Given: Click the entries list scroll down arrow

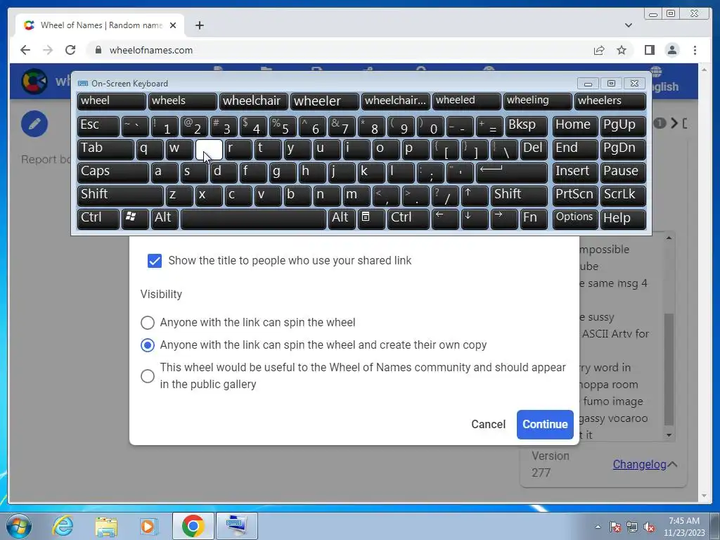Looking at the screenshot, I should [669, 435].
